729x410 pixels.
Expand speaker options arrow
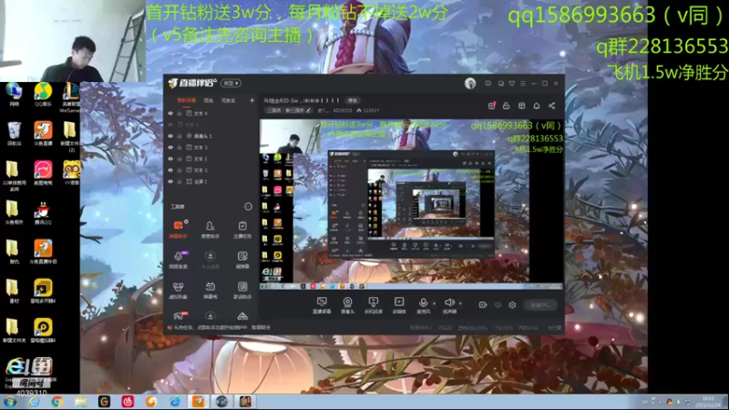click(460, 303)
